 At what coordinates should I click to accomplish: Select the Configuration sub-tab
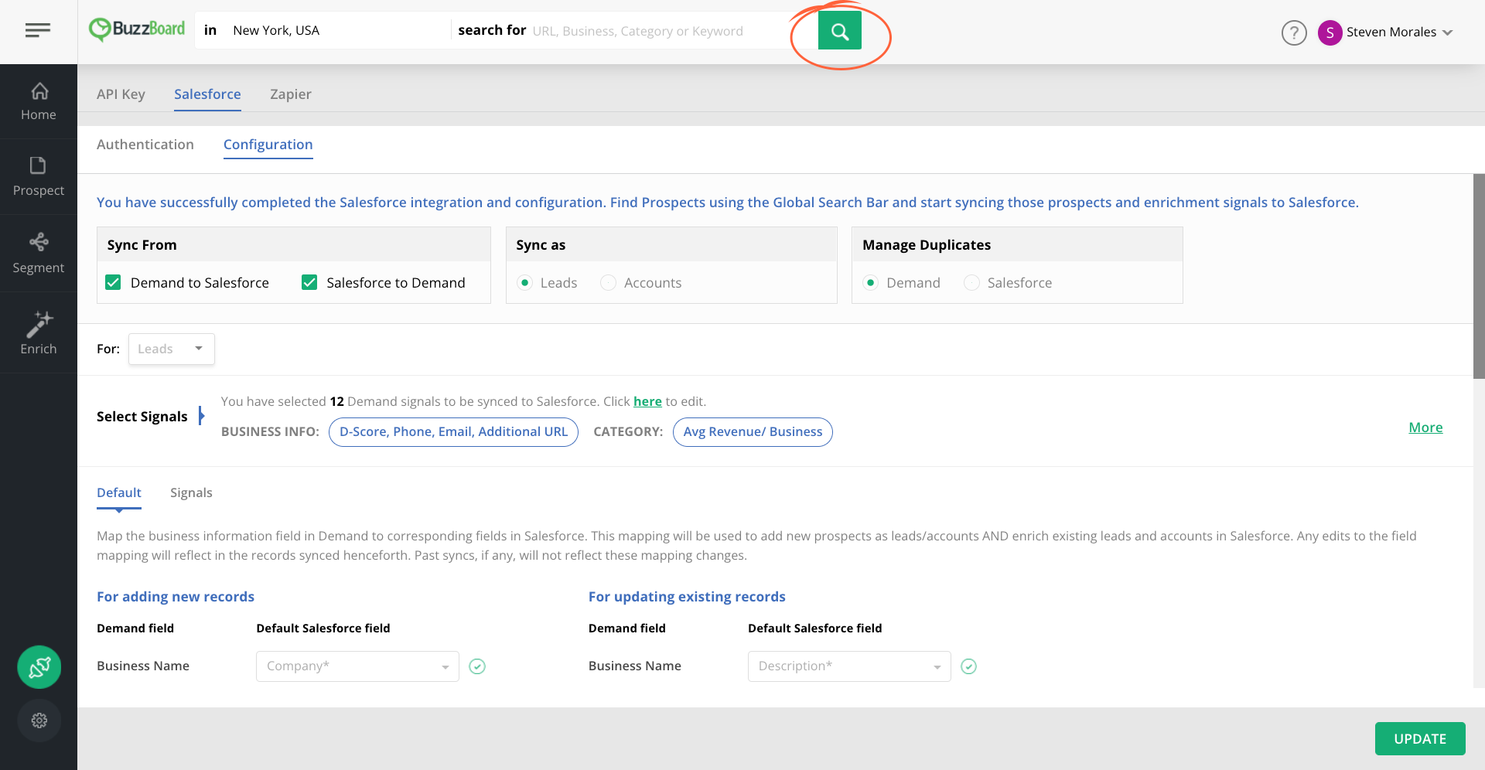(268, 145)
